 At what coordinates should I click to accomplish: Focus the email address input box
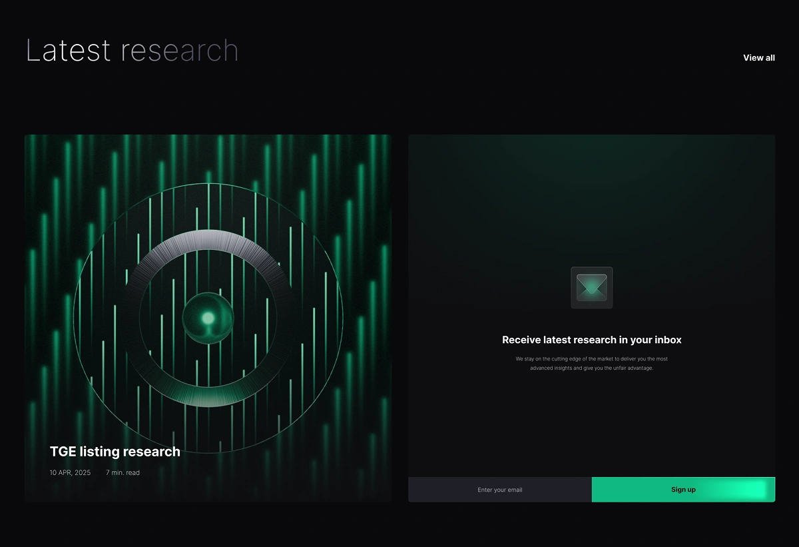coord(499,489)
